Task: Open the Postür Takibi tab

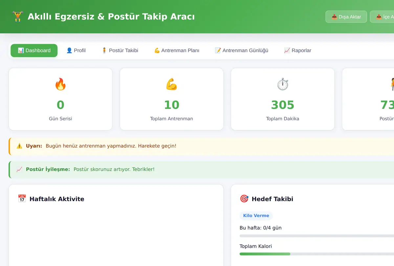Action: coord(120,51)
